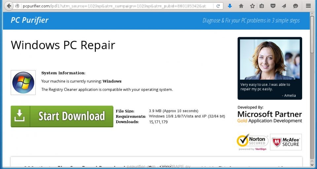The image size is (317, 169).
Task: Click the Windows logo image
Action: pyautogui.click(x=23, y=83)
